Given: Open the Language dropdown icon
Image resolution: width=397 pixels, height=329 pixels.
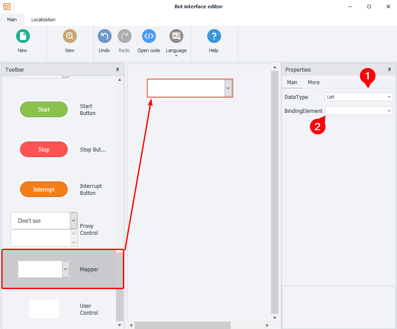Looking at the screenshot, I should pyautogui.click(x=176, y=36).
